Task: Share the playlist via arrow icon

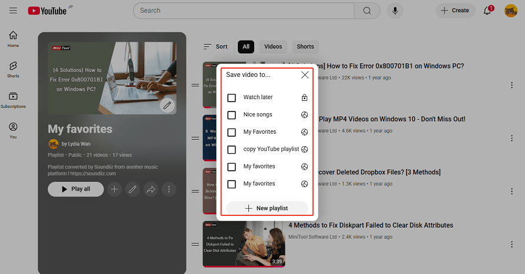Action: point(151,190)
